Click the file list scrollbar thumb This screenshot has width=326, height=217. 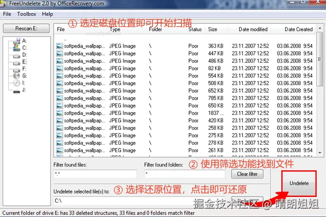[320, 59]
